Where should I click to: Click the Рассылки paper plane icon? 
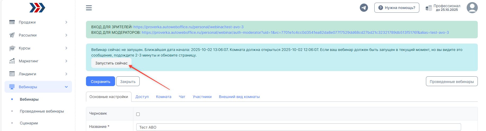point(12,35)
